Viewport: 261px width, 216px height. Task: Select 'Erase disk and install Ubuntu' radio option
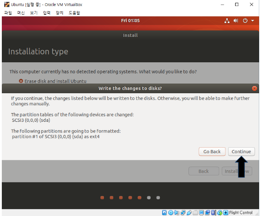(x=21, y=81)
